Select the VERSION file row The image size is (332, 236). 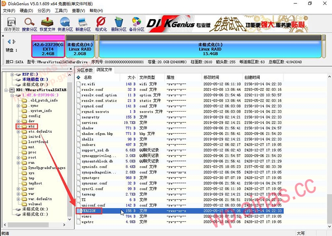pos(180,211)
